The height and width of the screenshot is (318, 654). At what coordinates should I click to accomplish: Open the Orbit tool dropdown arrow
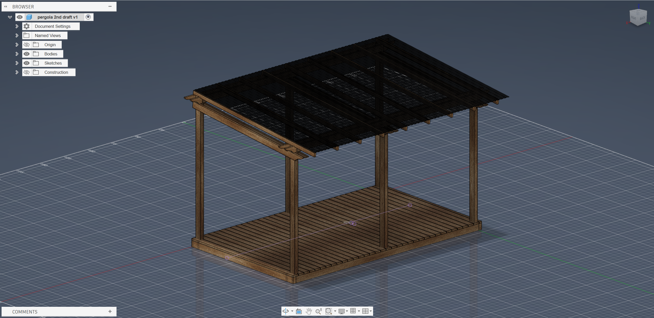click(292, 311)
